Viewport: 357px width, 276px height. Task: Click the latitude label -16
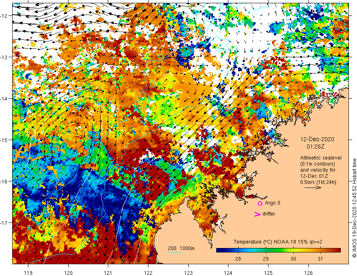point(4,181)
